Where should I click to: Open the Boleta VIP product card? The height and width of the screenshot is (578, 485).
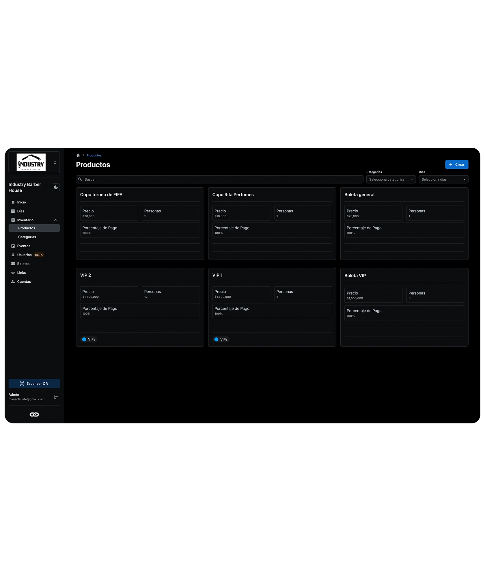404,307
